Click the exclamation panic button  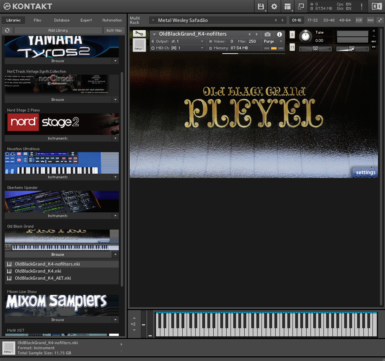[362, 6]
